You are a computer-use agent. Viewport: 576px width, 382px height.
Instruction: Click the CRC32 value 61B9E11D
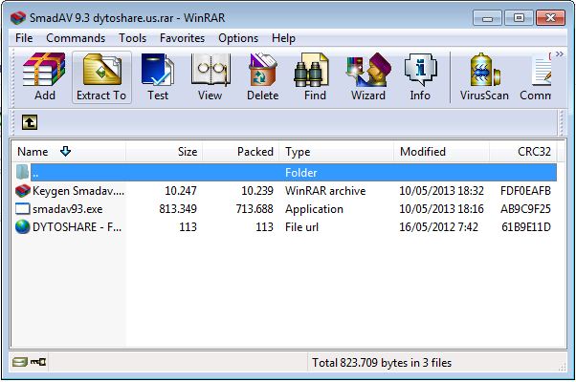pyautogui.click(x=526, y=227)
